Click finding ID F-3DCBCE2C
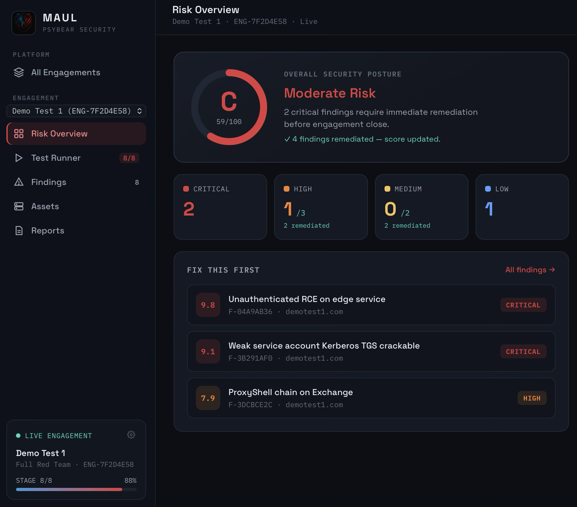The height and width of the screenshot is (507, 577). click(251, 405)
